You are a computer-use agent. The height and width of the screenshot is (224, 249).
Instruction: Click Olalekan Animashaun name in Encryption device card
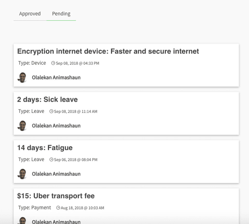(x=56, y=78)
